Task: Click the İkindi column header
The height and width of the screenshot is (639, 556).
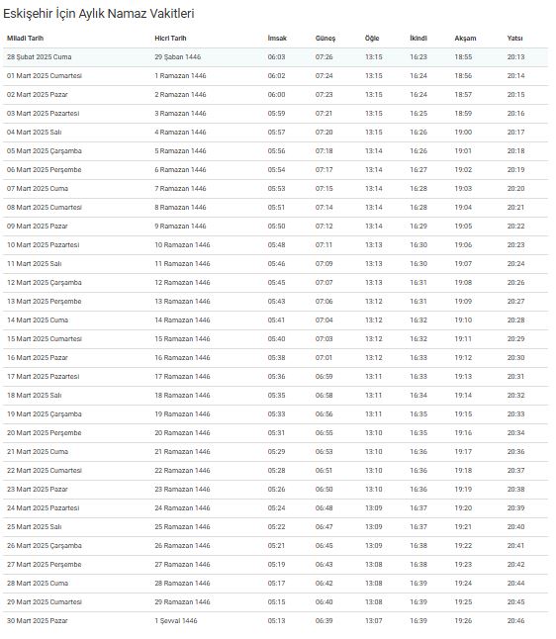Action: (418, 39)
